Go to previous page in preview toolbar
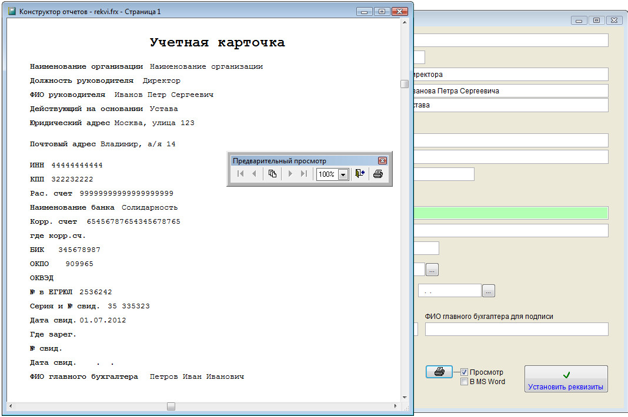This screenshot has width=628, height=417. [x=254, y=174]
